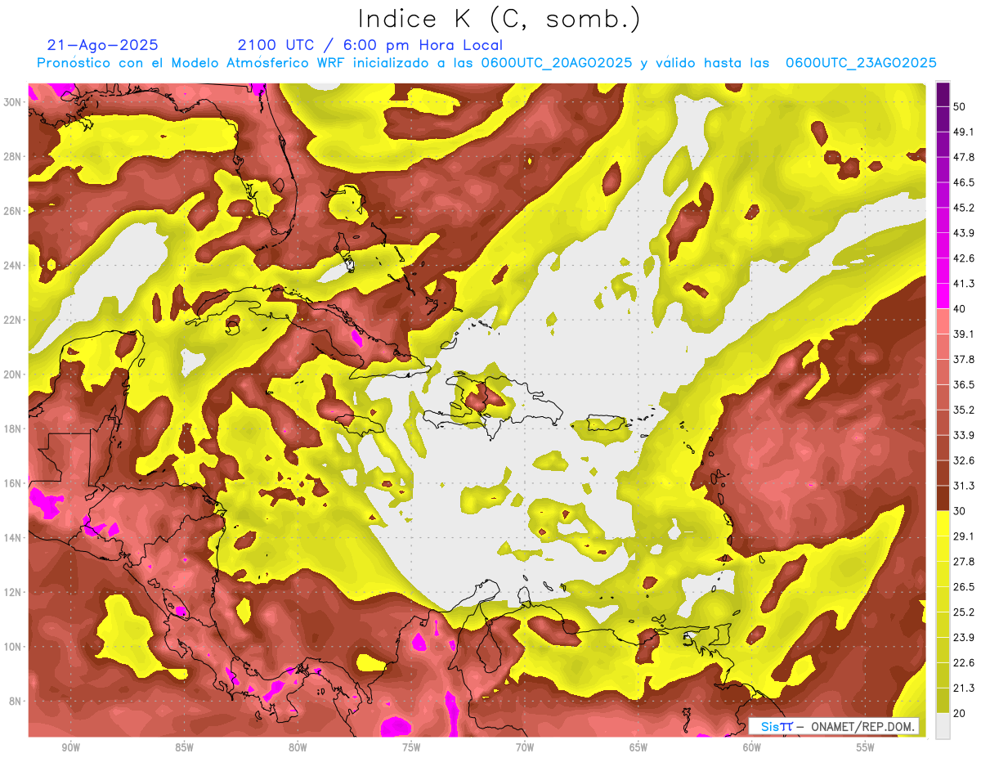Click the colorbar value 49.1
The width and height of the screenshot is (981, 758).
[963, 132]
